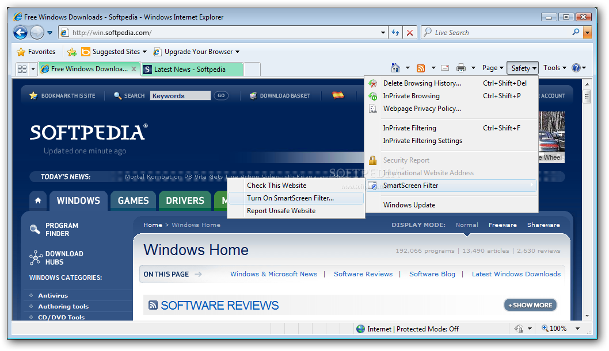609x351 pixels.
Task: Click the blank New Tab button
Action: [252, 70]
